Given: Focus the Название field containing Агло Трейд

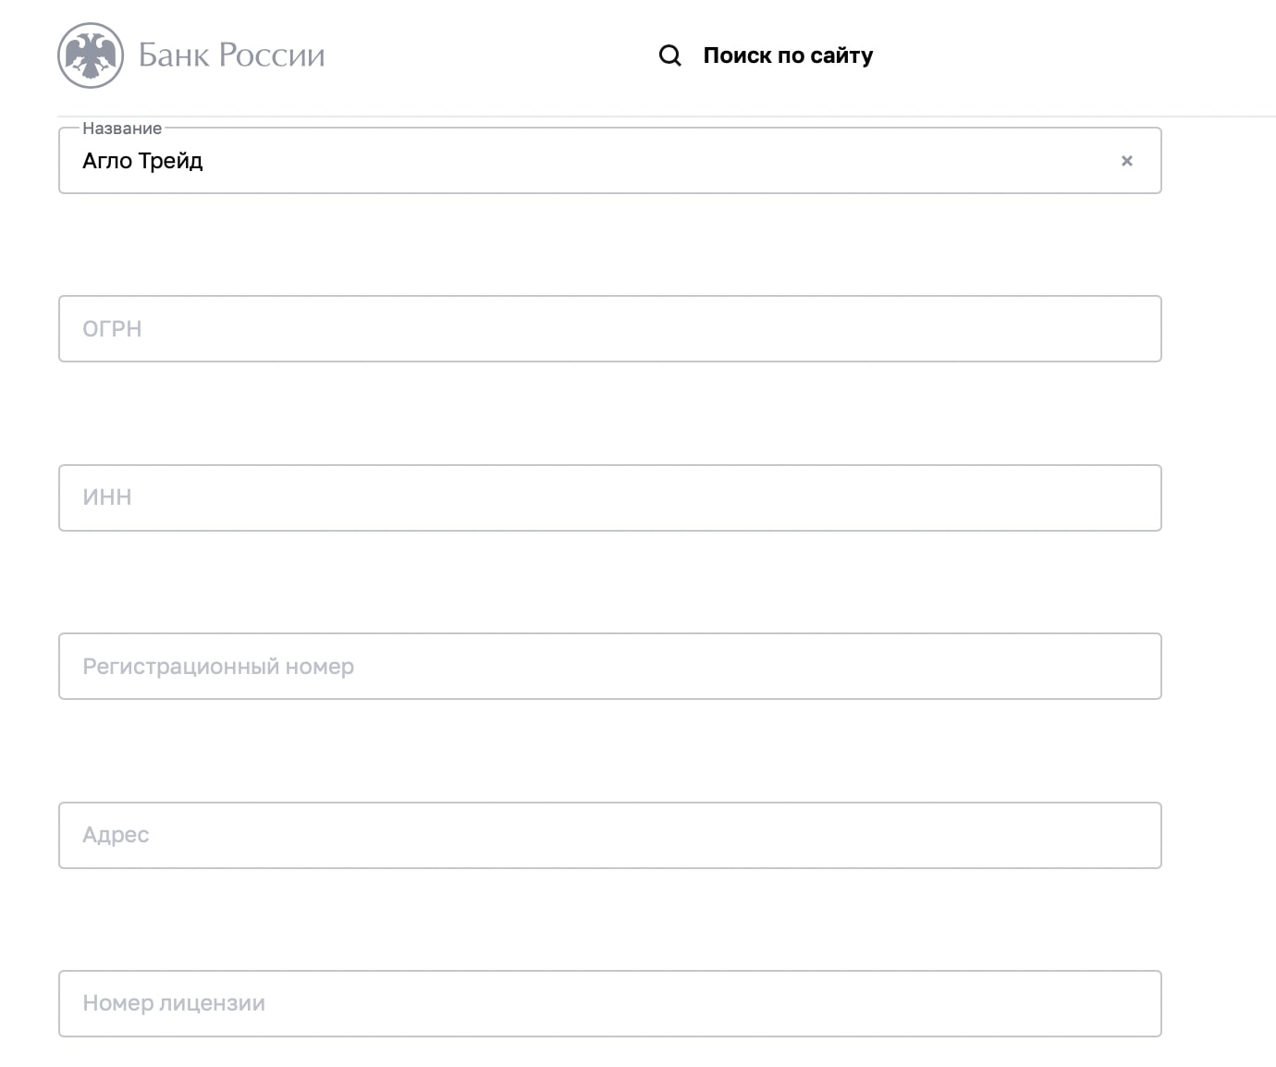Looking at the screenshot, I should coord(610,160).
